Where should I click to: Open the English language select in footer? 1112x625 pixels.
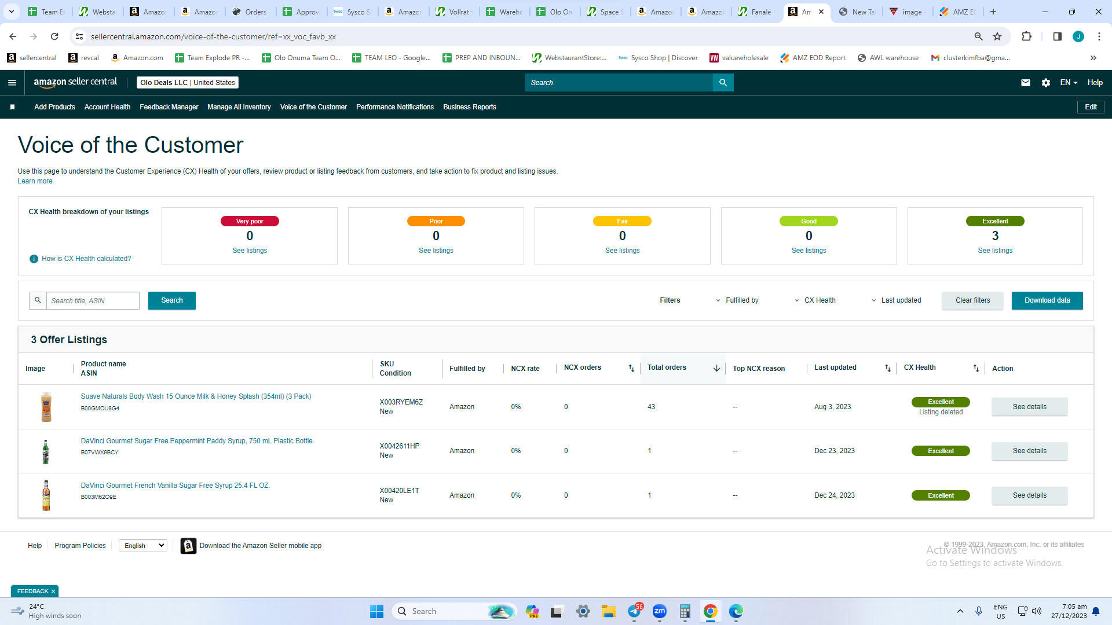tap(143, 546)
